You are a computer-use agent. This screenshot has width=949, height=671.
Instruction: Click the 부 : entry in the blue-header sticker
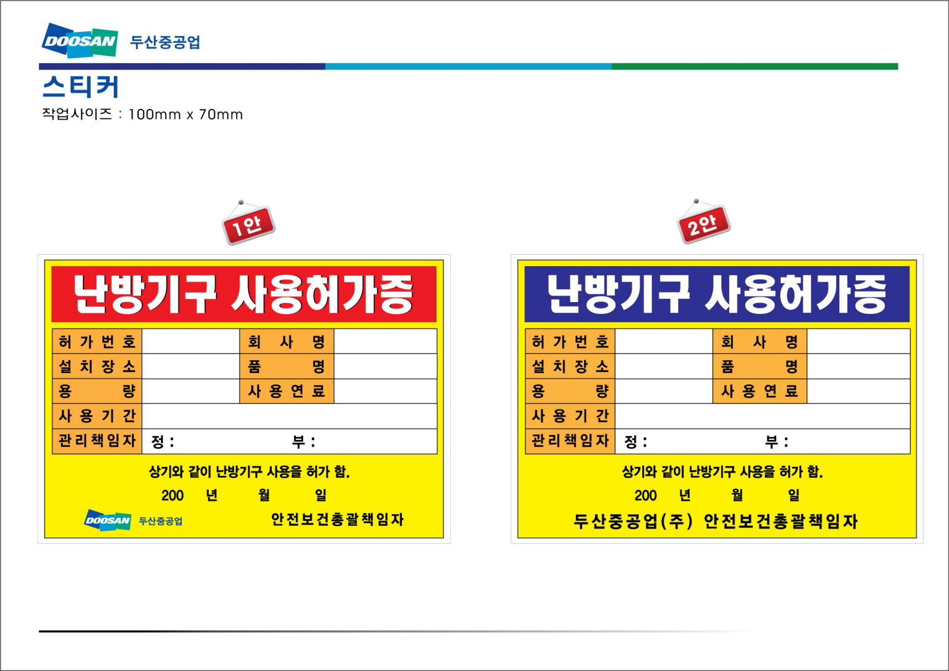776,442
